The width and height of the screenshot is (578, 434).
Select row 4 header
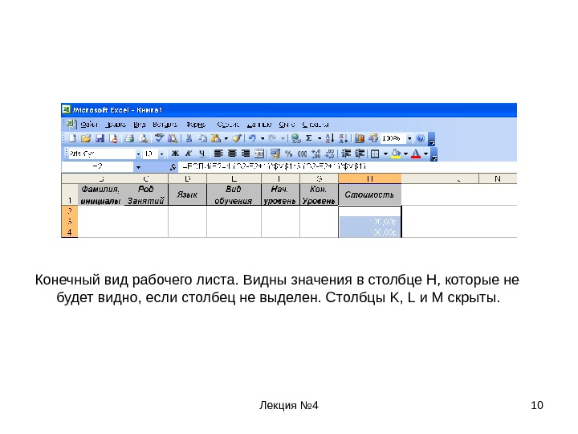69,232
